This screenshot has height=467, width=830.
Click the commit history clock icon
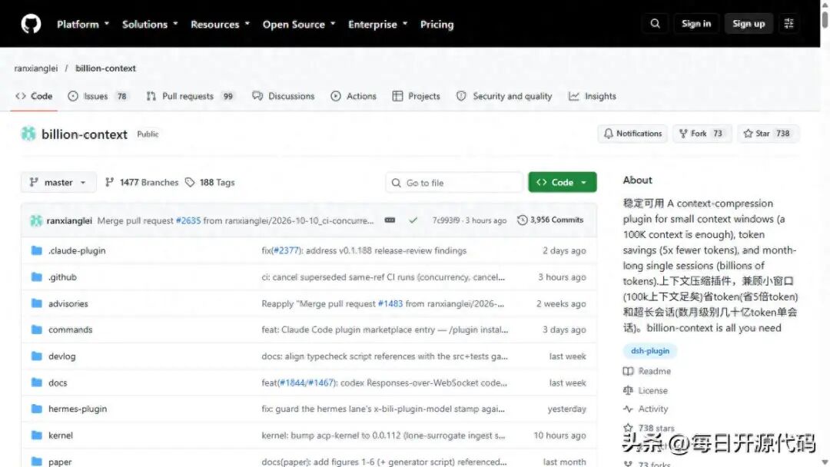coord(522,220)
